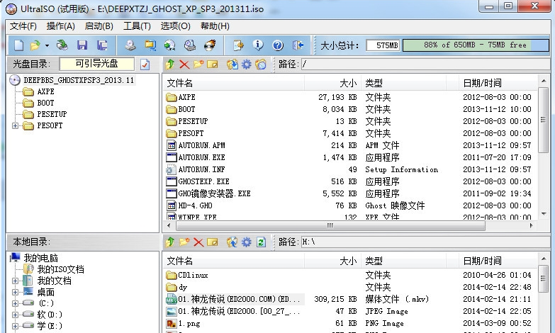The width and height of the screenshot is (555, 333).
Task: Click the 可引导光盘 disc type box
Action: [96, 64]
